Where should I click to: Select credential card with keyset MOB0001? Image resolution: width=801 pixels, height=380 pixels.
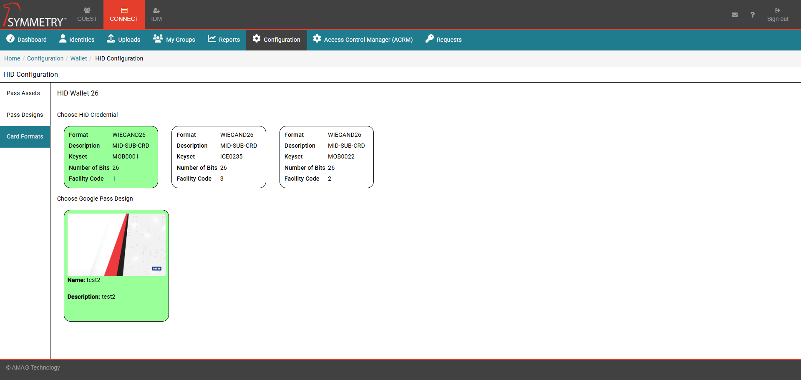coord(111,157)
